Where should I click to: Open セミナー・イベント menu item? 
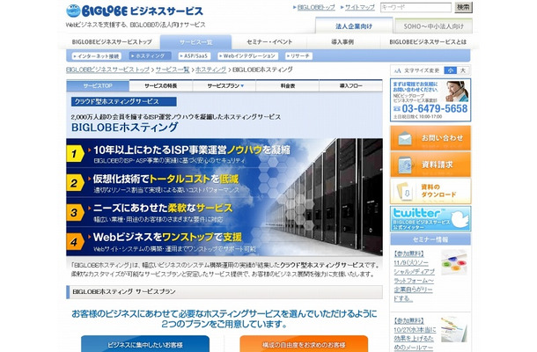point(269,41)
